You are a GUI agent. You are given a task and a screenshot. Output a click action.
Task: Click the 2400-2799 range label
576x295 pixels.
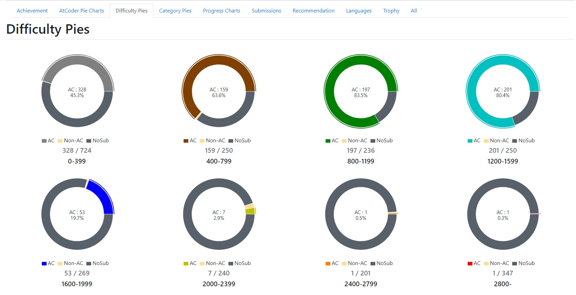tap(361, 284)
